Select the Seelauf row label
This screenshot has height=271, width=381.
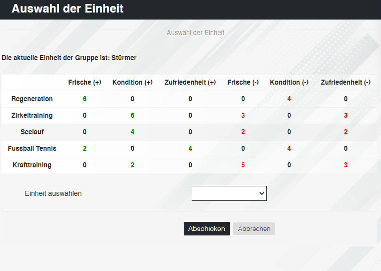click(32, 132)
